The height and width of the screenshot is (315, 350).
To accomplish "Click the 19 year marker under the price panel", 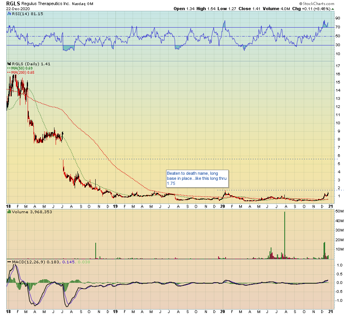I will point(115,206).
